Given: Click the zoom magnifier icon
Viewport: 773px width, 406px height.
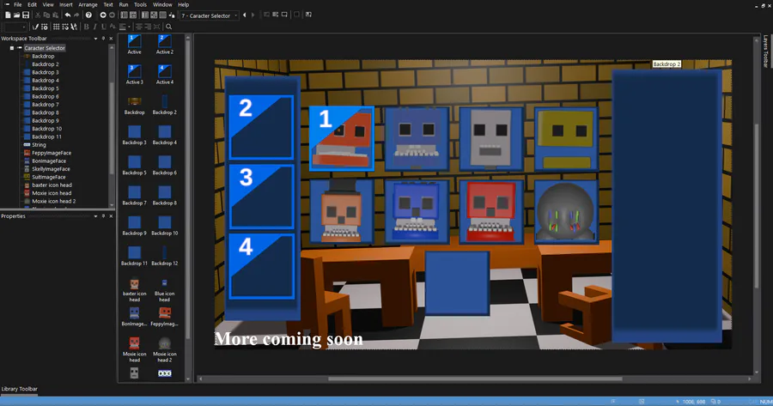Looking at the screenshot, I should (168, 27).
